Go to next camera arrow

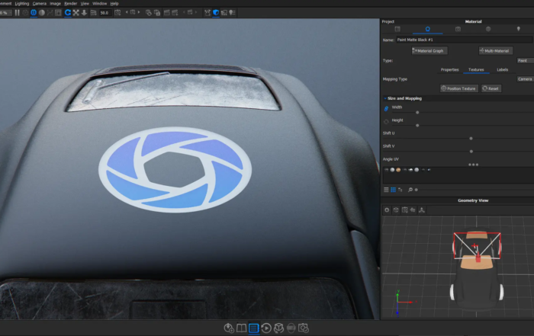click(139, 13)
